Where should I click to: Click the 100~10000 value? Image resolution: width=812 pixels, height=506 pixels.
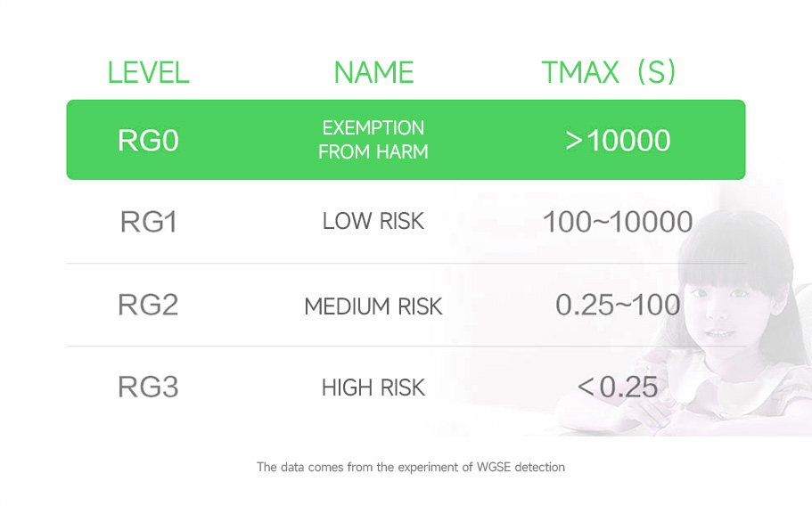[618, 222]
